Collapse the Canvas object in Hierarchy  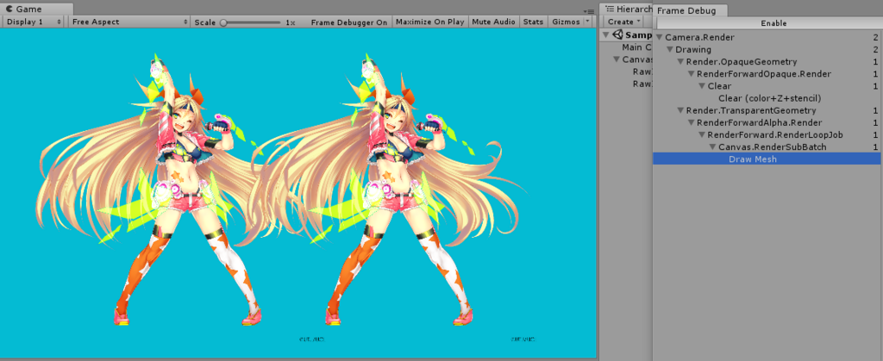617,59
